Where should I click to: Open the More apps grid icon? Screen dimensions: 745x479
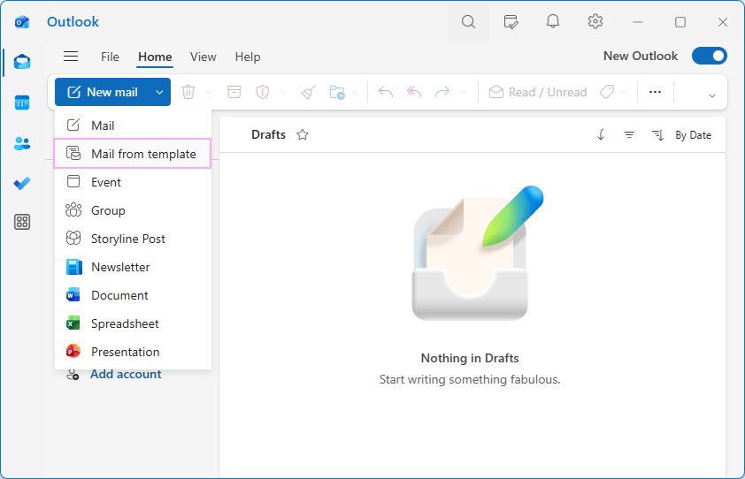click(x=22, y=222)
